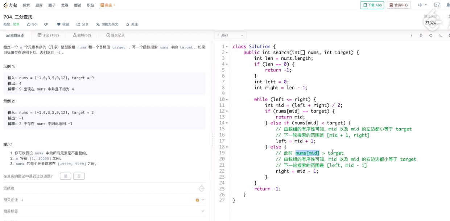Click the editor info 'i' icon
The height and width of the screenshot is (221, 450).
coord(411,35)
